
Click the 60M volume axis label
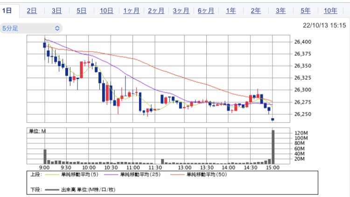(299, 149)
